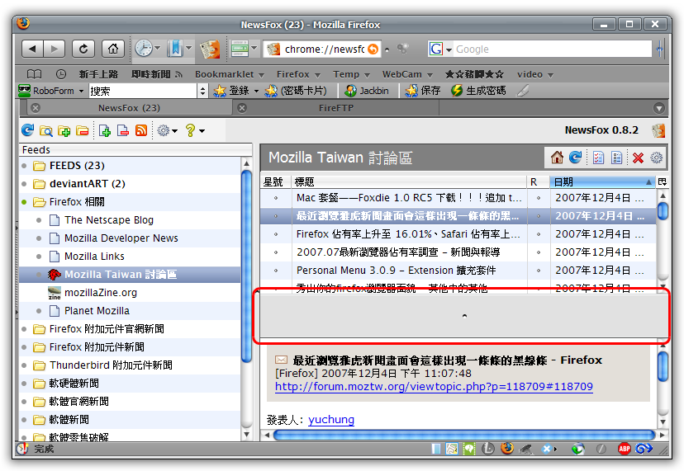The height and width of the screenshot is (471, 684).
Task: Open the Bookmarklet bookmarks folder dropdown
Action: pyautogui.click(x=230, y=74)
